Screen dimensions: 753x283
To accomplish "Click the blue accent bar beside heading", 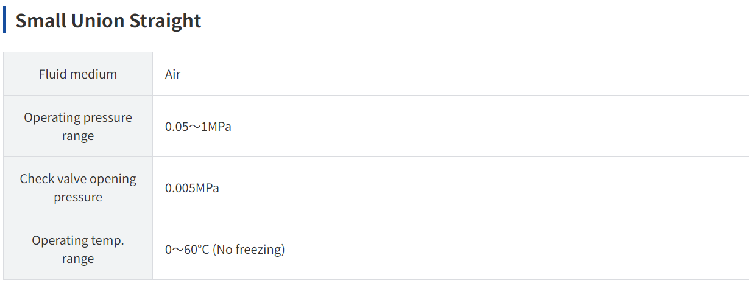I will [x=5, y=20].
